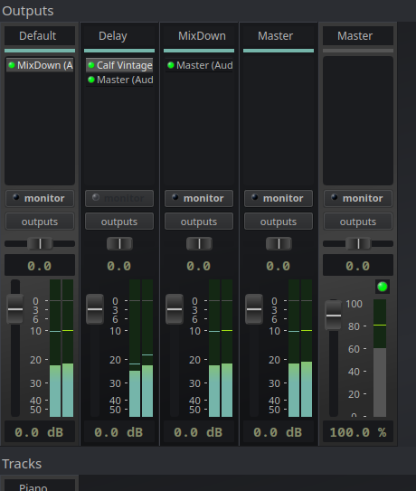Click the volume fader handle on Master percent strip
The height and width of the screenshot is (491, 416).
[334, 316]
